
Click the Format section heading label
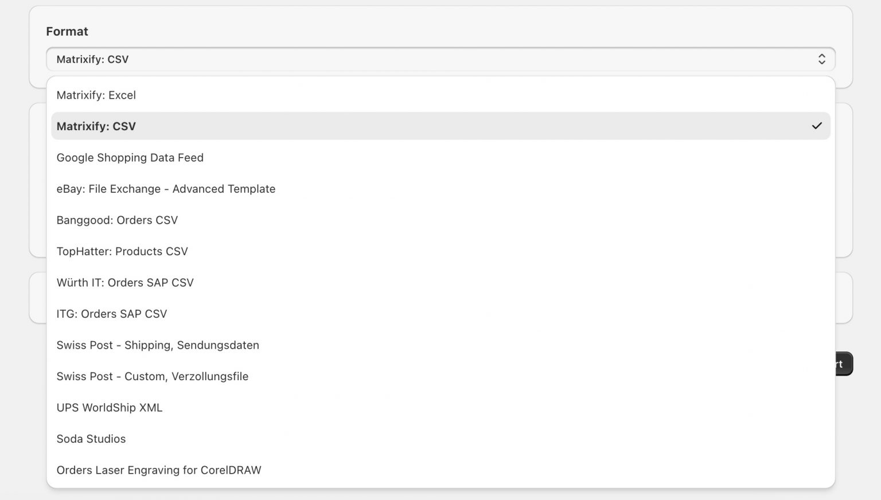point(67,32)
